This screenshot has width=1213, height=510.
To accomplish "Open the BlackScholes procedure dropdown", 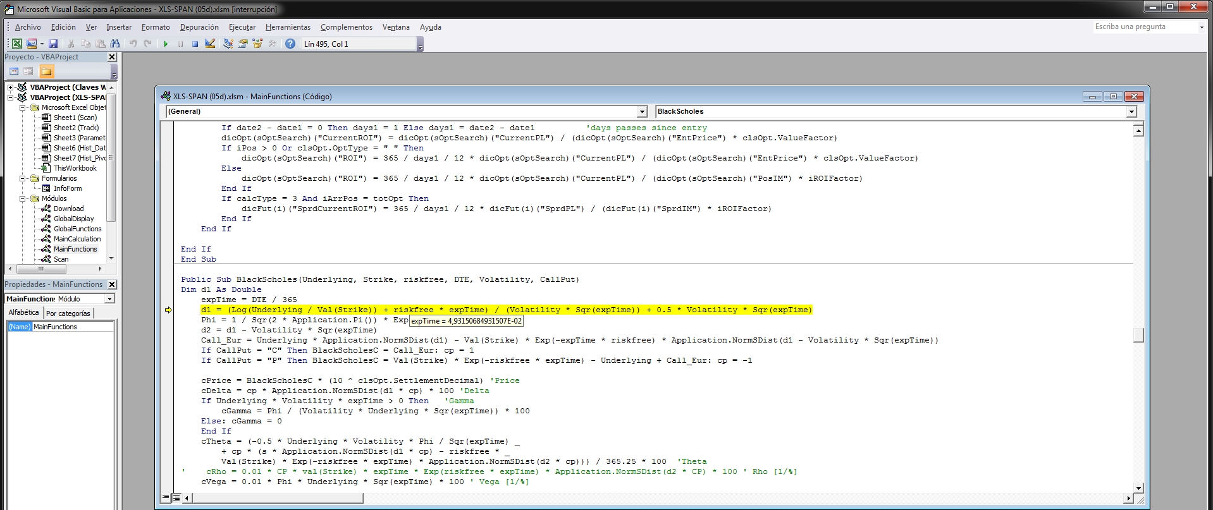I will (1131, 111).
